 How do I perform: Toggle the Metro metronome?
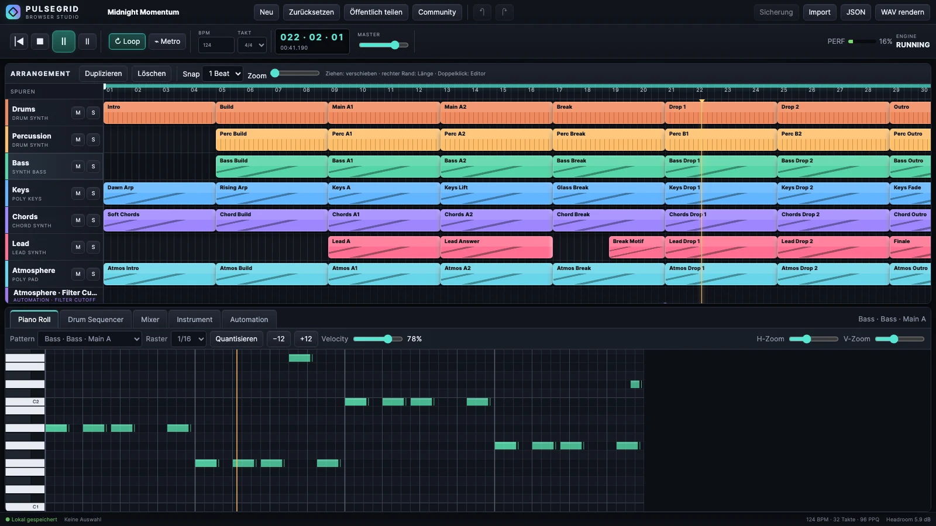(167, 41)
